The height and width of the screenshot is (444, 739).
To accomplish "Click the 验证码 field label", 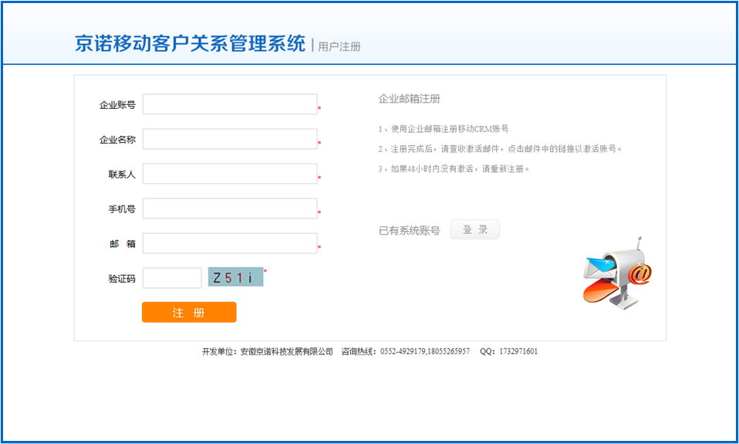I will coord(122,279).
